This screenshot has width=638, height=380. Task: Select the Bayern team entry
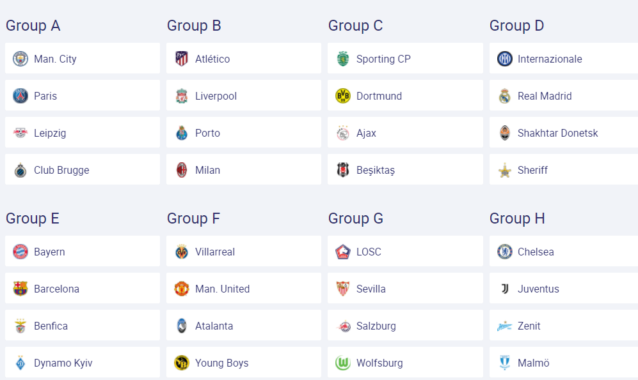tap(82, 251)
